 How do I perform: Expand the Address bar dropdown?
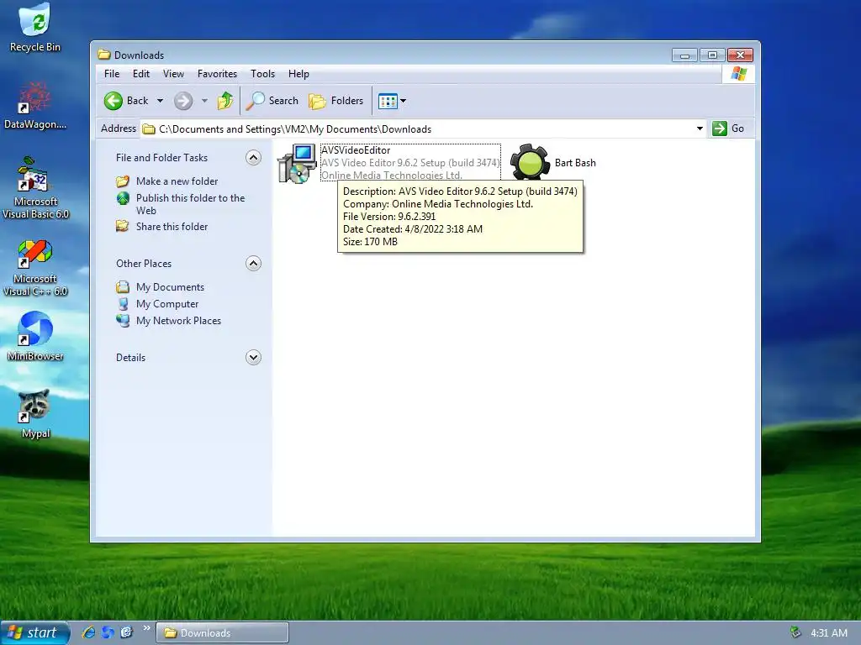click(x=700, y=128)
